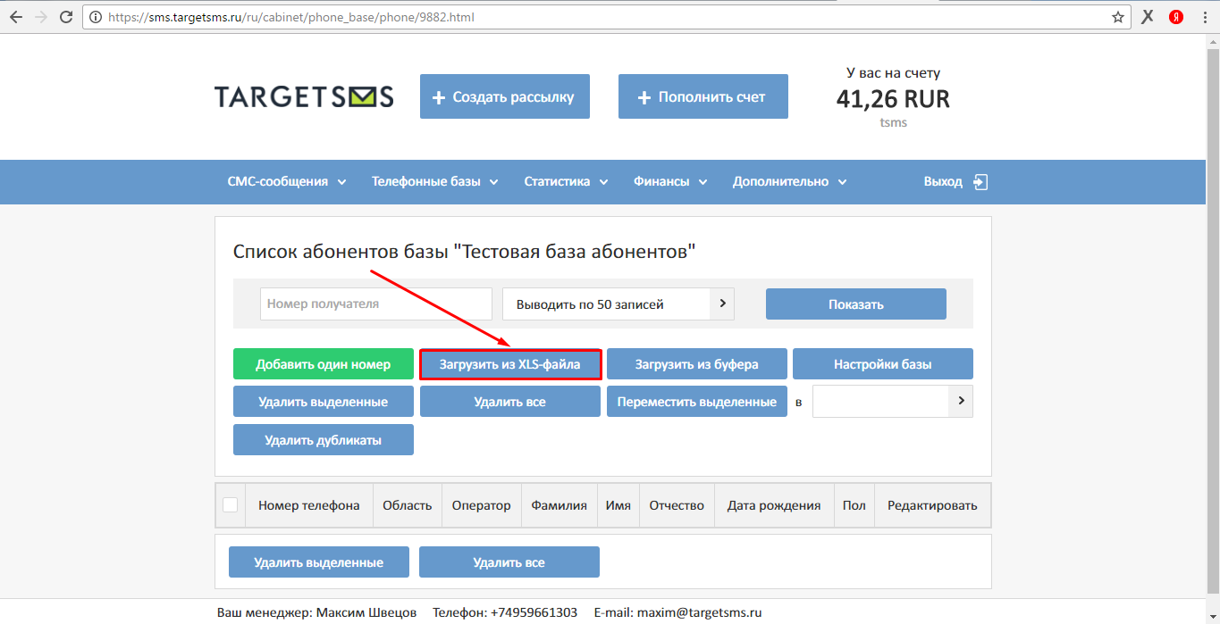Click the Дата рождения column header
Image resolution: width=1220 pixels, height=624 pixels.
(774, 505)
